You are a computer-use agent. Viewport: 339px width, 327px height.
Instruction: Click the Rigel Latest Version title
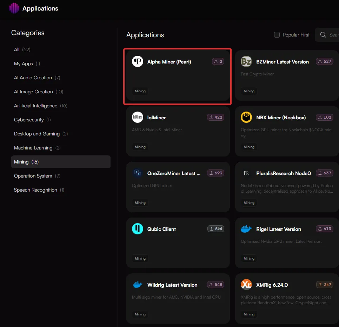coord(279,229)
